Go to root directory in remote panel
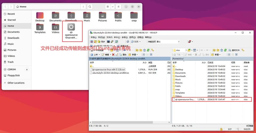This screenshot has width=256, height=133. [218, 50]
